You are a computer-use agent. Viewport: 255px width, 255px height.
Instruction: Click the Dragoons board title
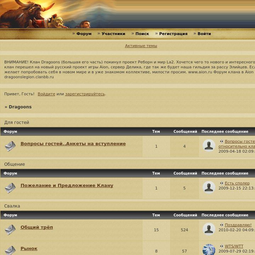(x=20, y=107)
